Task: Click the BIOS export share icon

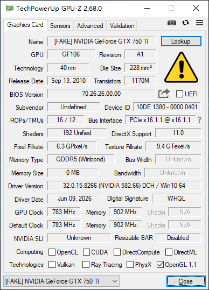Action: pos(164,94)
